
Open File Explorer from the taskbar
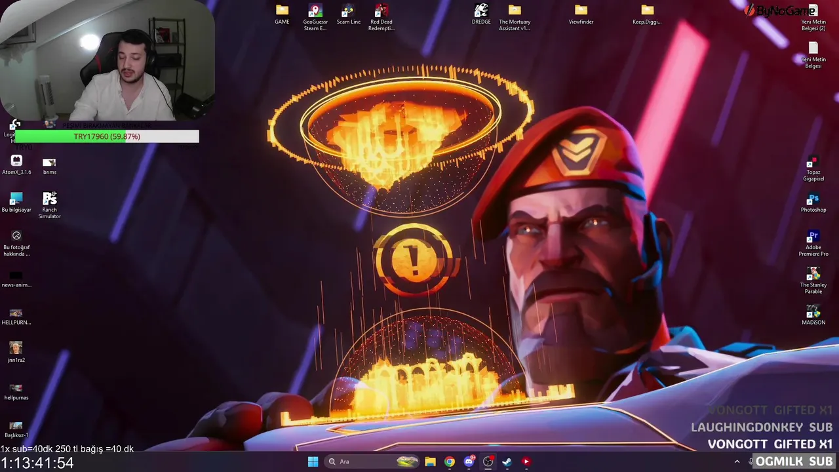[x=430, y=462]
